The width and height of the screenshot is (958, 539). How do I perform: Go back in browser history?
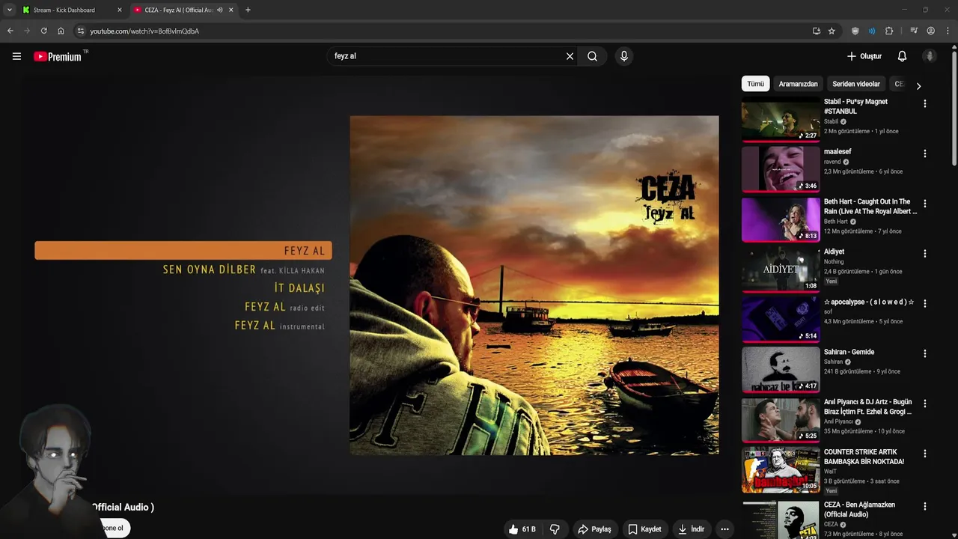(10, 31)
